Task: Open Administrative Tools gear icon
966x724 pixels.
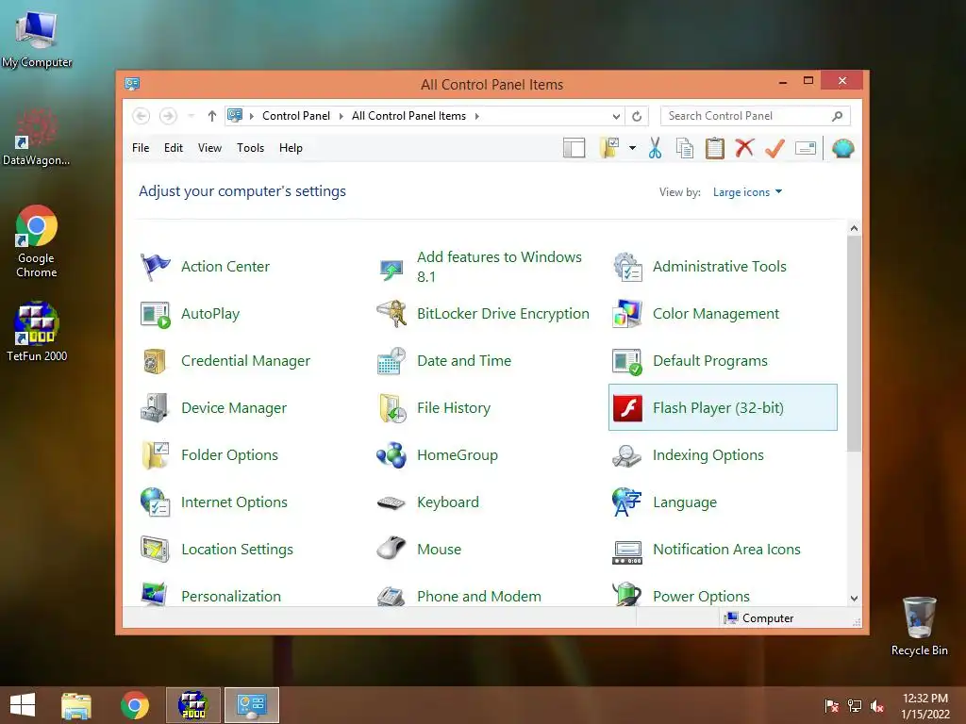Action: point(627,267)
